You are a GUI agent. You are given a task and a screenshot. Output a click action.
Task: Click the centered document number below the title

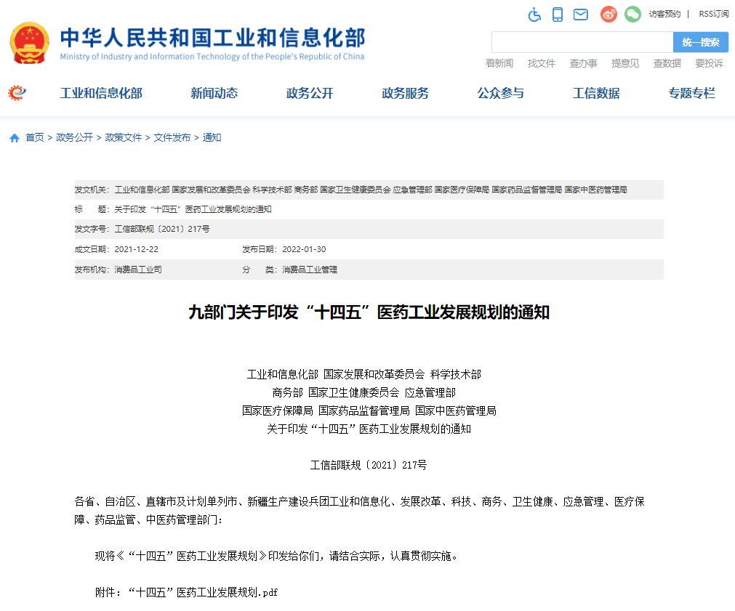pyautogui.click(x=369, y=465)
